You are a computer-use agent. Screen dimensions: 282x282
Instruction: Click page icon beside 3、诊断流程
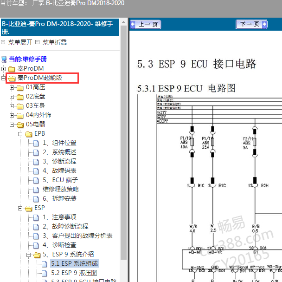(x=36, y=162)
